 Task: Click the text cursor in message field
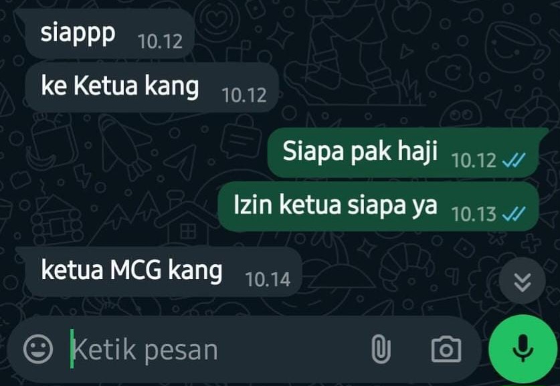72,349
